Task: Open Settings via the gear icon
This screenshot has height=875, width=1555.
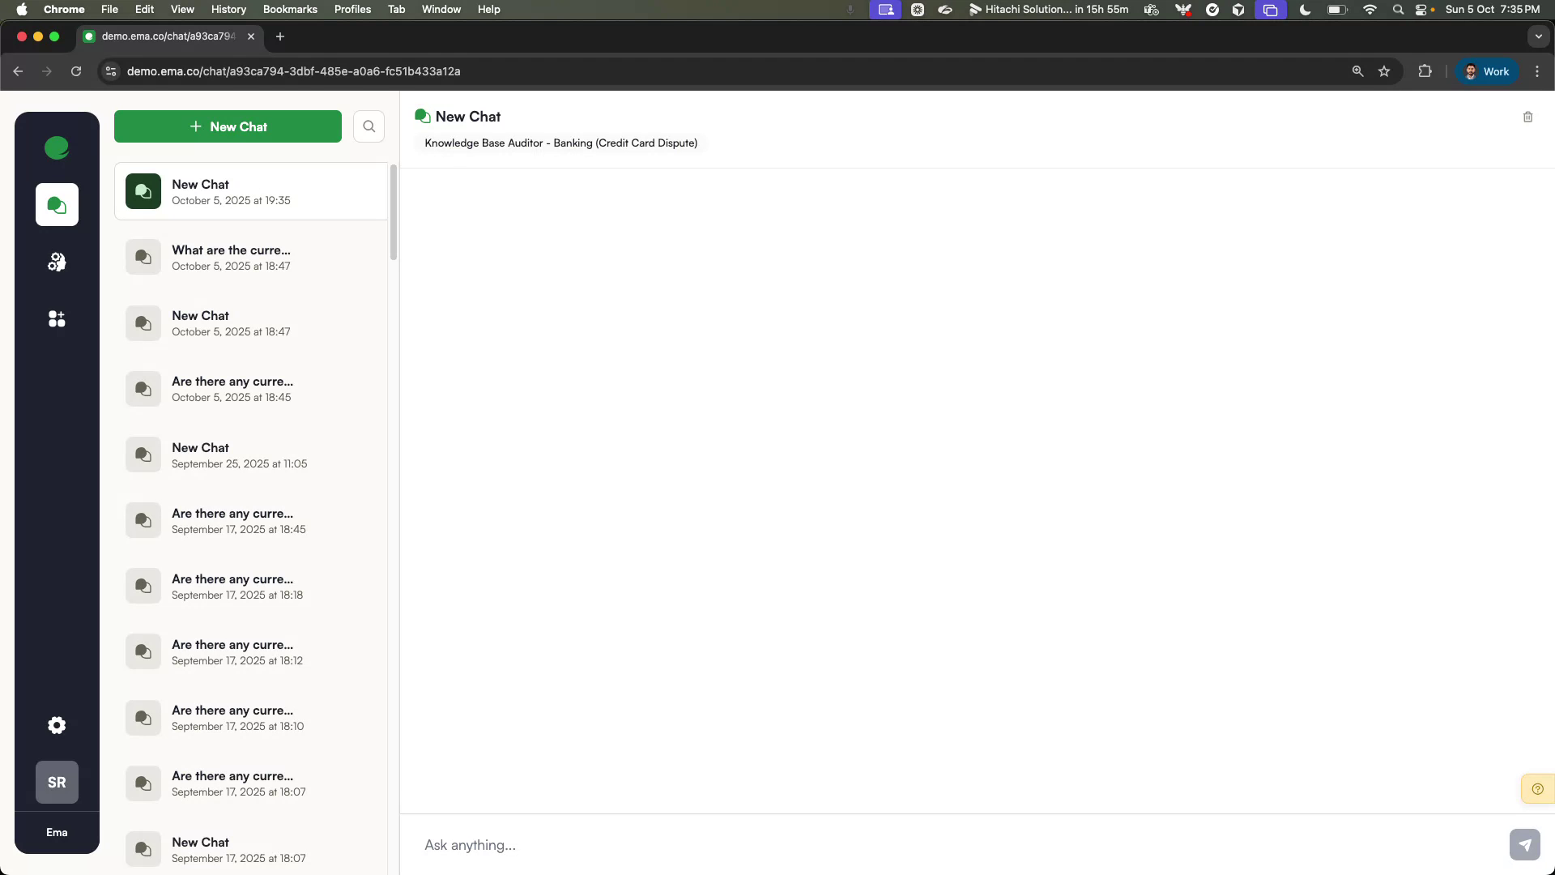Action: click(x=56, y=725)
